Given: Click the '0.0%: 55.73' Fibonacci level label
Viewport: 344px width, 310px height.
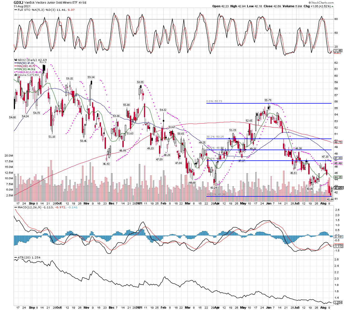Looking at the screenshot, I should (214, 101).
